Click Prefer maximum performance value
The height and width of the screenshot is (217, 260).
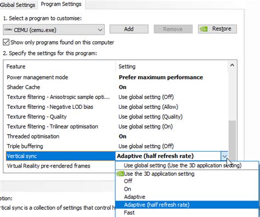coord(161,77)
